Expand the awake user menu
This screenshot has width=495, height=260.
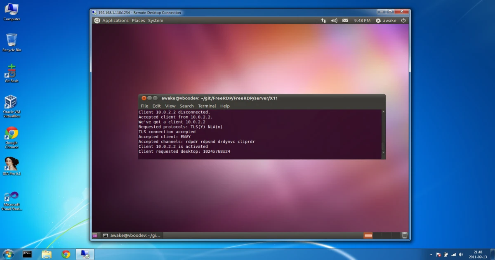tap(386, 21)
